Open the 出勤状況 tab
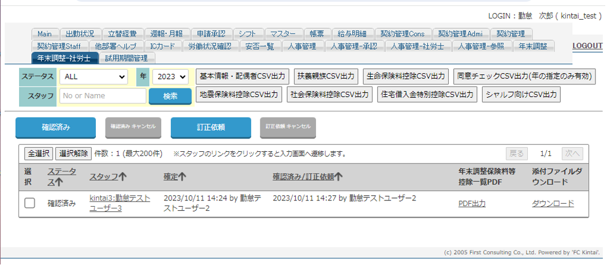 (x=80, y=34)
